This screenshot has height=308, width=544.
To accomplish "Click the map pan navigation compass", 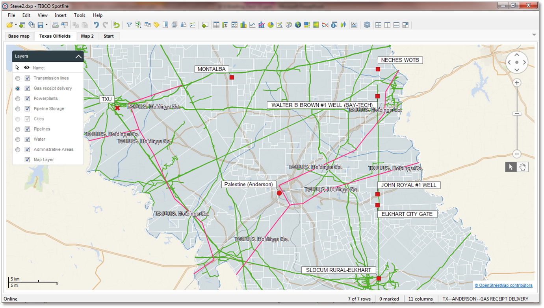I will [x=517, y=62].
